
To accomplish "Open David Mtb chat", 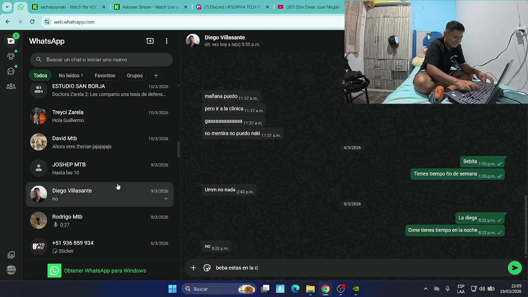I will tap(100, 142).
